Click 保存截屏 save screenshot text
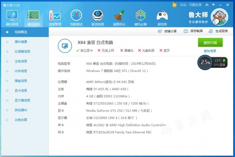Screen dimensions: 235x157 pyautogui.click(x=196, y=31)
